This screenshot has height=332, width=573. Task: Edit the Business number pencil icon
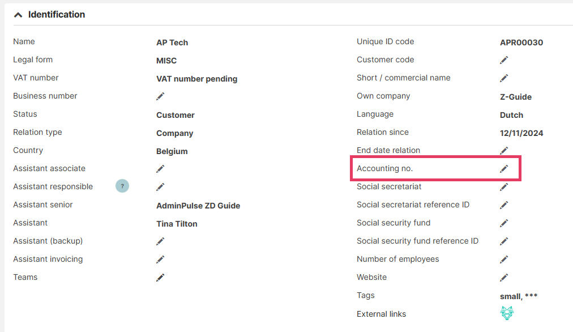[x=160, y=96]
